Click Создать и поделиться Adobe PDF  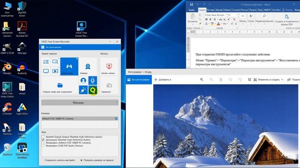[286, 20]
